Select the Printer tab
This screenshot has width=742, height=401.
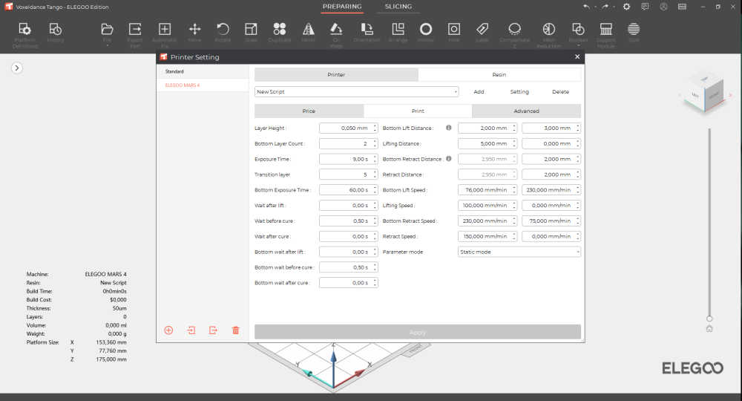tap(336, 75)
